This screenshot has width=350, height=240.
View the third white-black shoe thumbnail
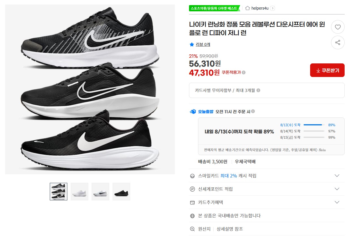(100, 192)
